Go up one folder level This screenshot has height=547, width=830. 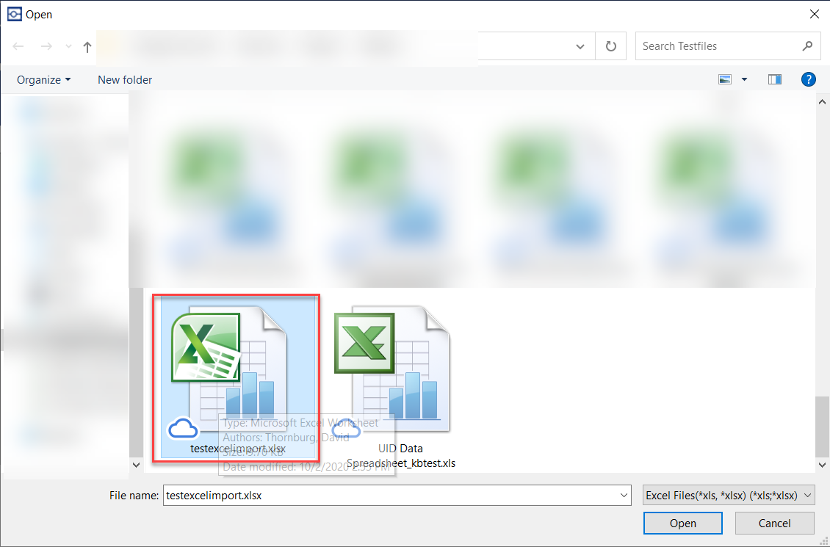coord(87,46)
